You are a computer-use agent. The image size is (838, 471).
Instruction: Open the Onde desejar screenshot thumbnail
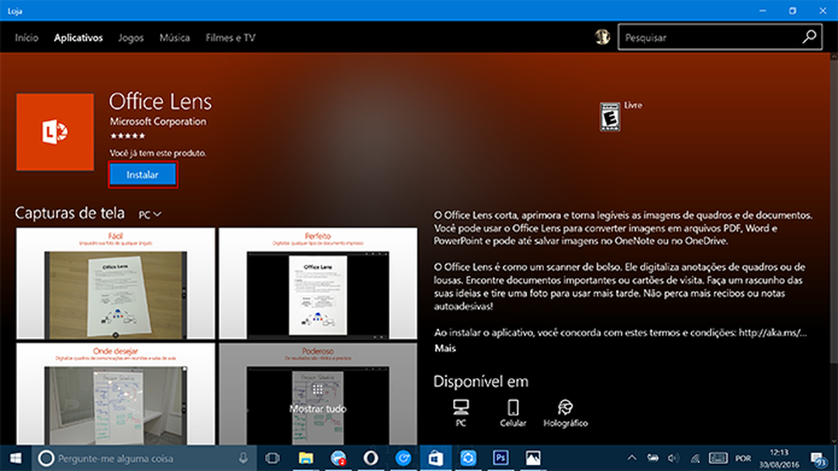click(x=116, y=394)
